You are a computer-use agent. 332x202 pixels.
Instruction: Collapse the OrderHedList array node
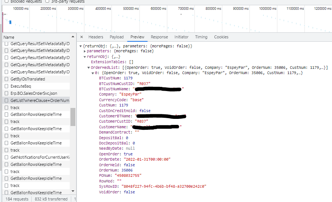89,67
